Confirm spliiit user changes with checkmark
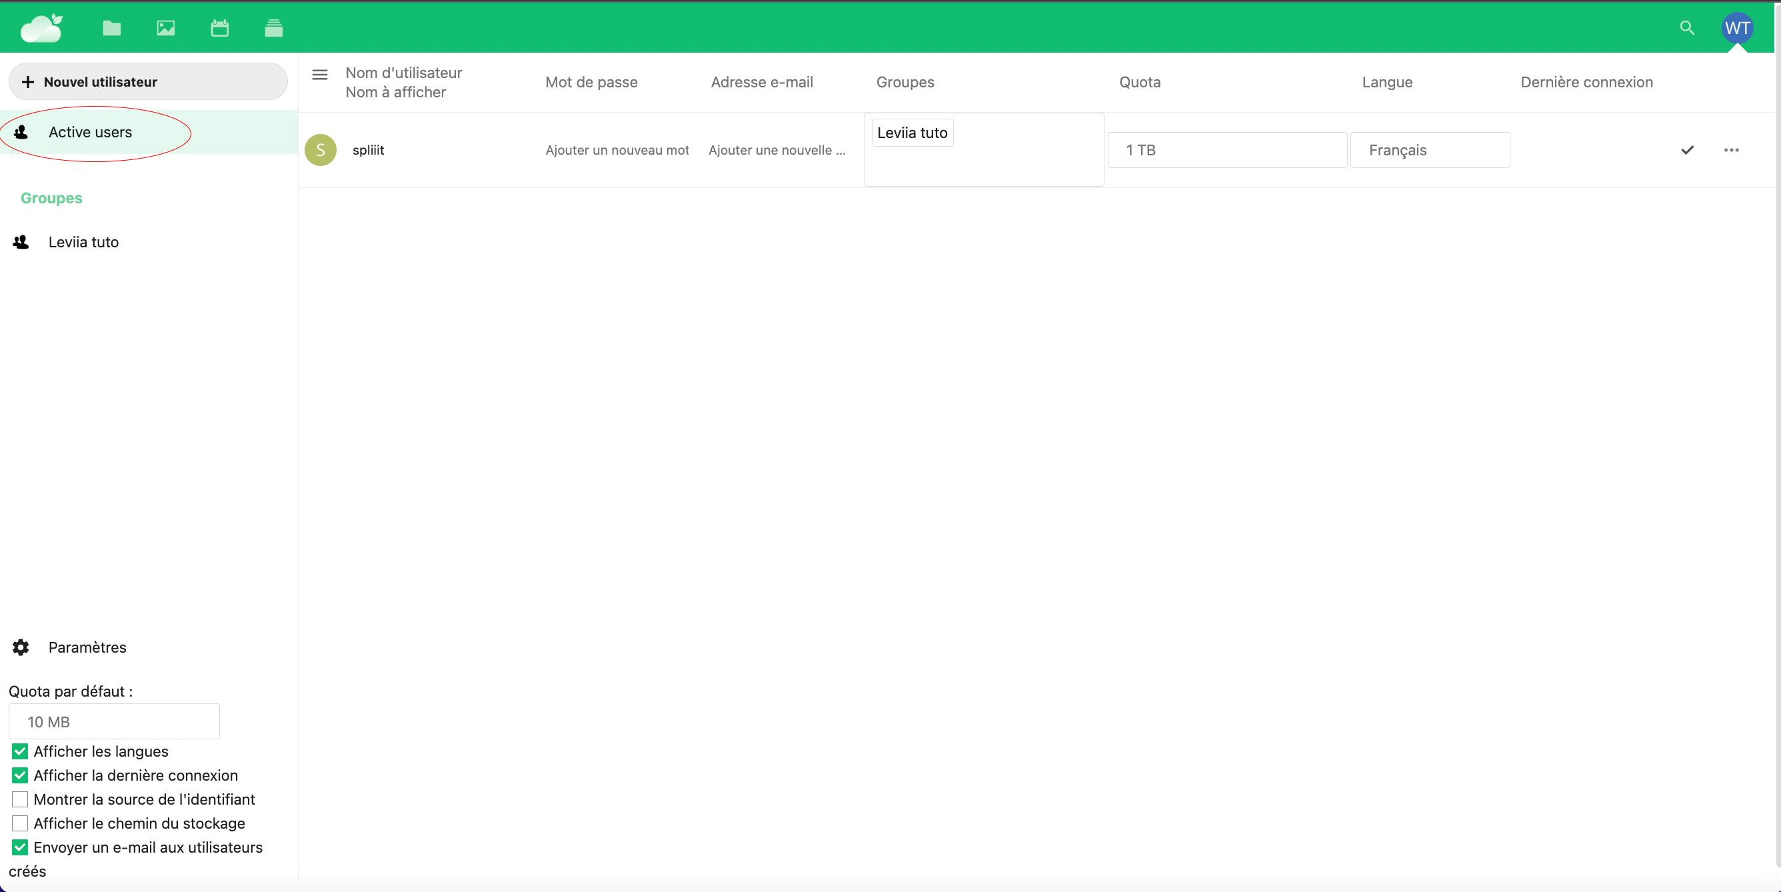The image size is (1781, 892). [1686, 149]
